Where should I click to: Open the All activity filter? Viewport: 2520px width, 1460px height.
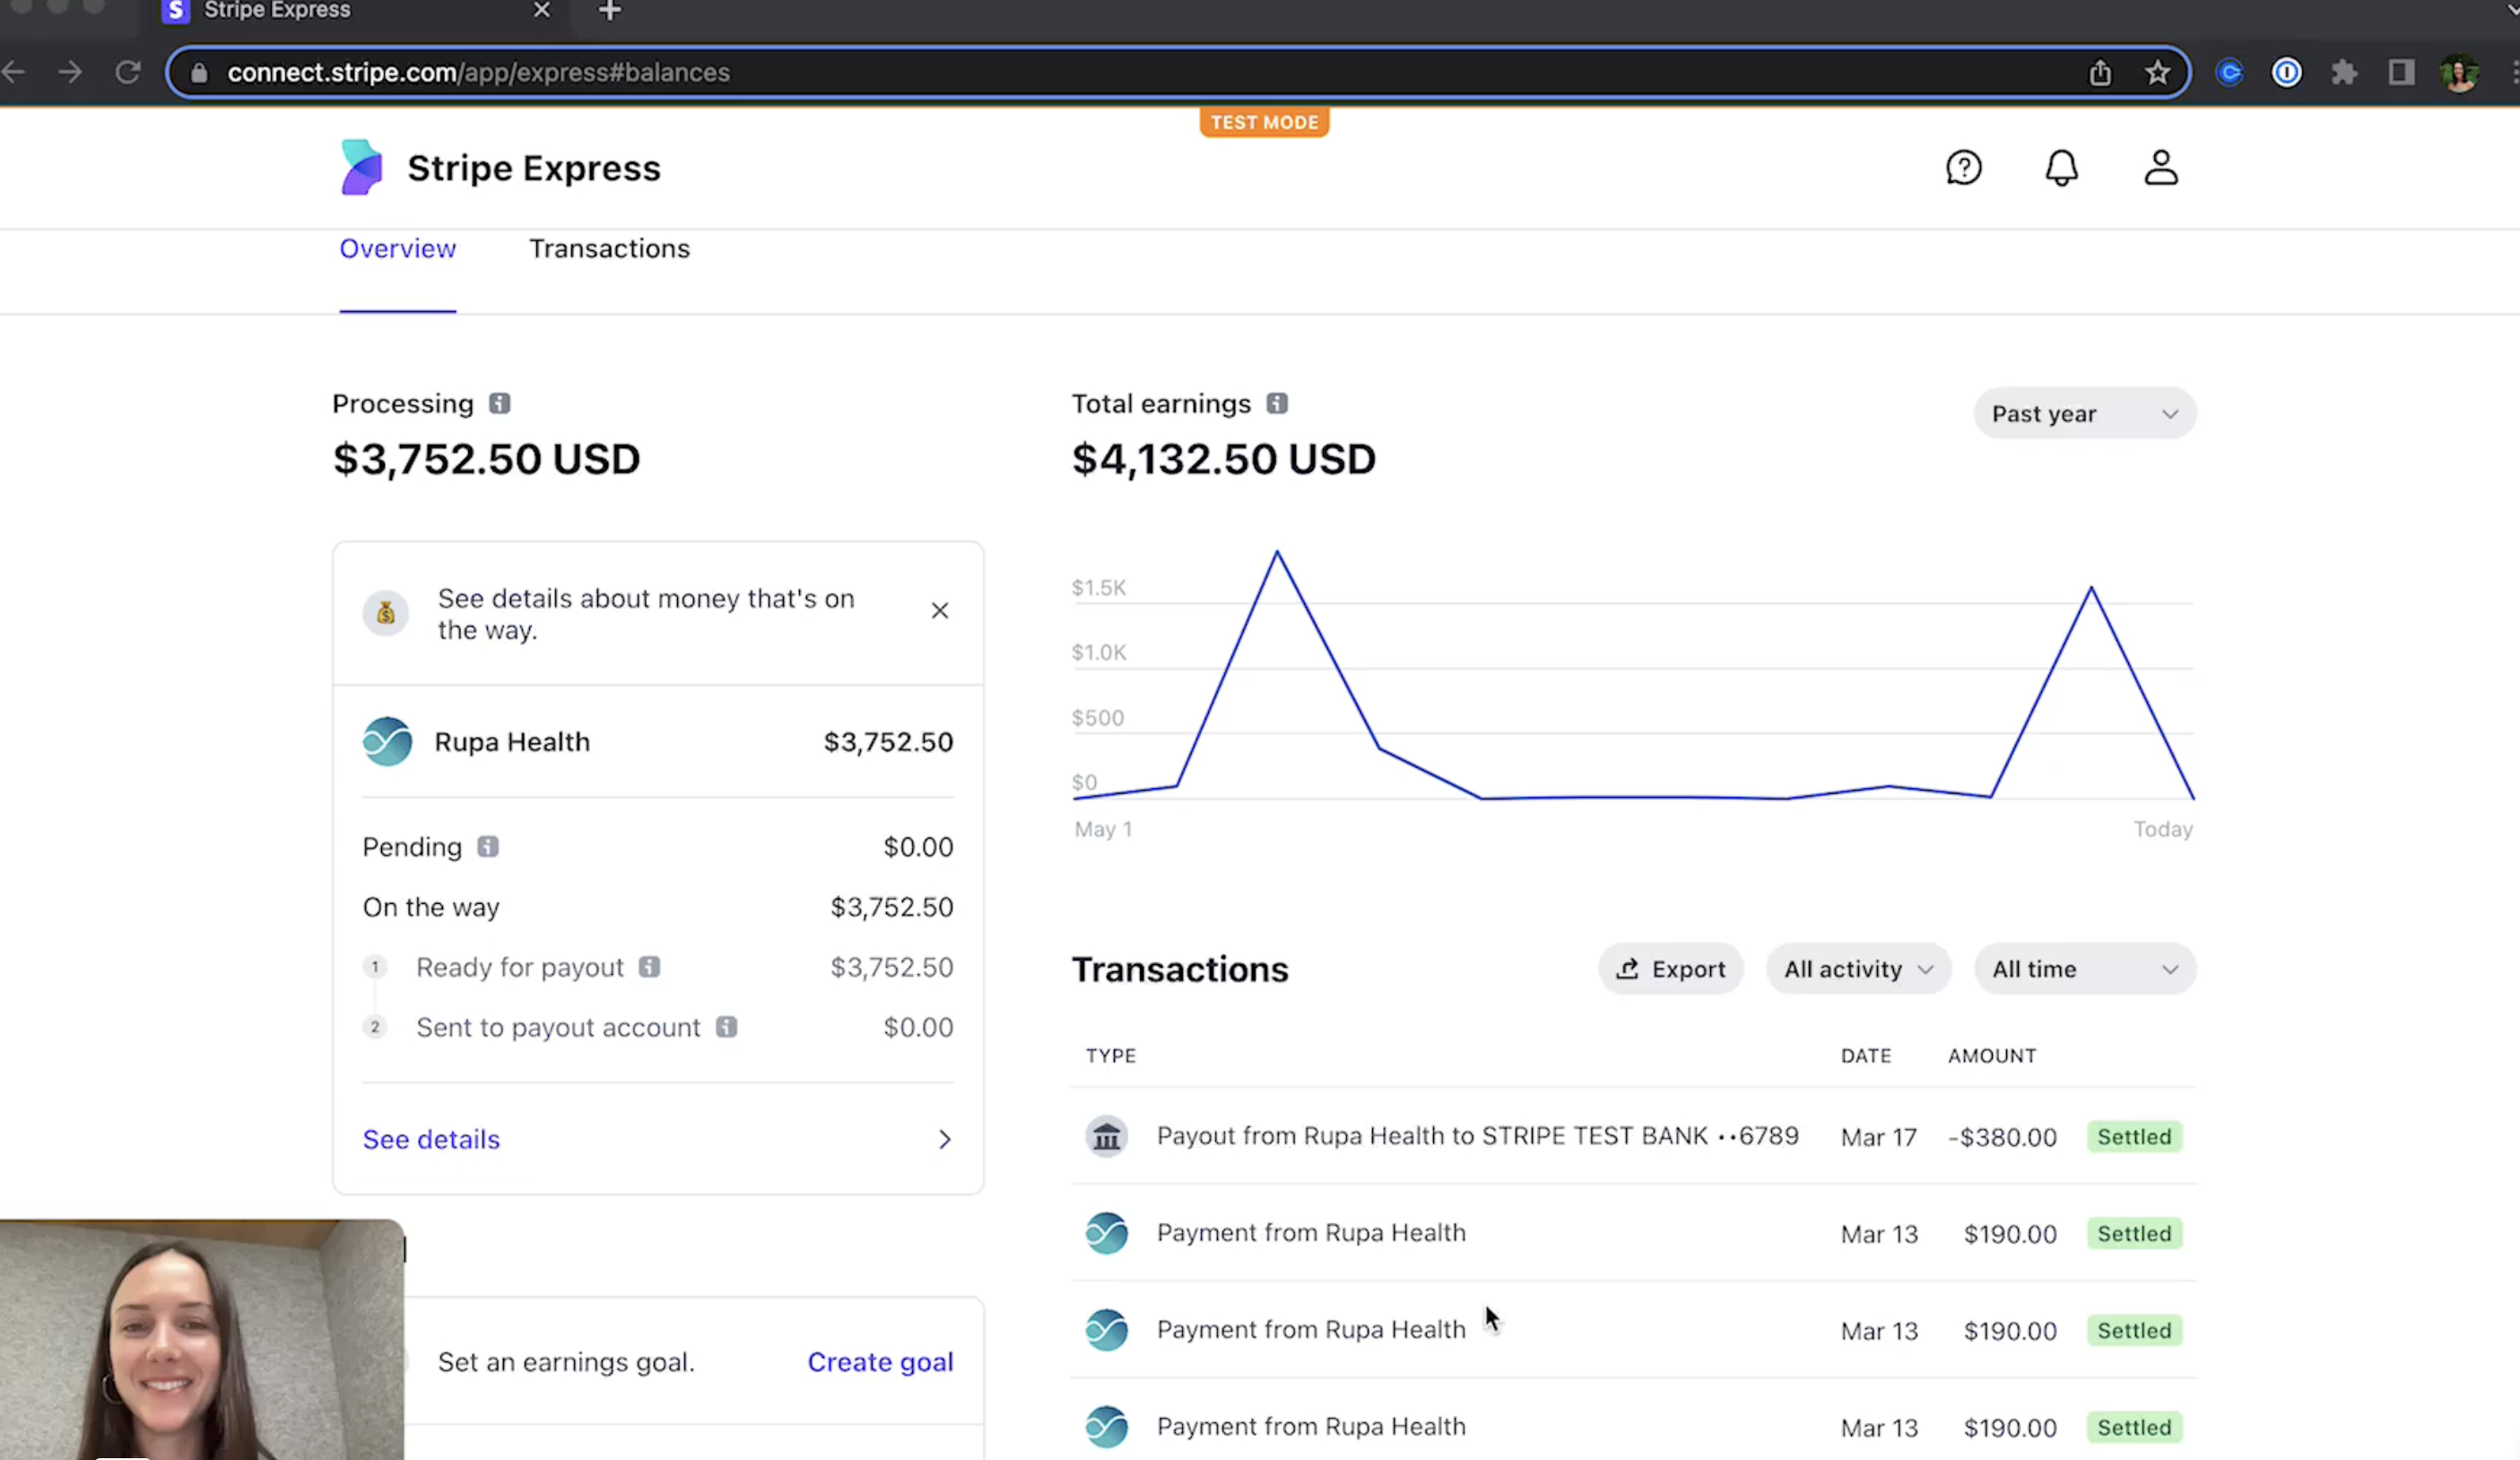coord(1857,968)
